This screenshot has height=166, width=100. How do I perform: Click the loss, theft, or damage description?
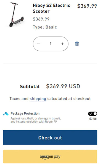click(x=36, y=120)
